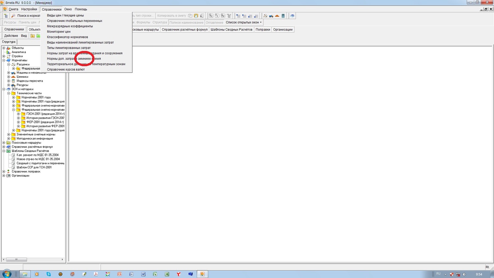Click 'Полное наименование' toolbar button
494x278 pixels.
click(186, 22)
